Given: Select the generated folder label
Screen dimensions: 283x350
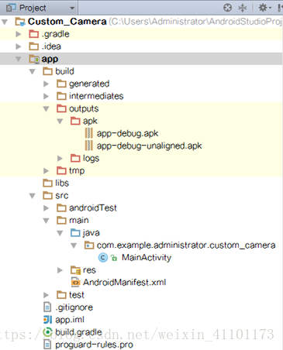Looking at the screenshot, I should (89, 84).
